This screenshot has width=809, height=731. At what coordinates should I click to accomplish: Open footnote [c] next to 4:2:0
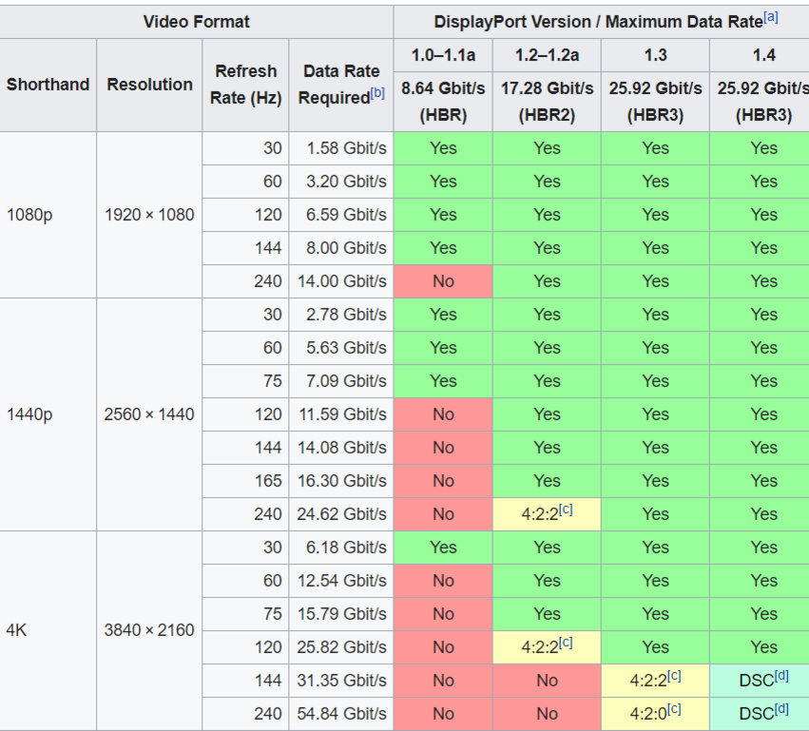click(x=674, y=709)
